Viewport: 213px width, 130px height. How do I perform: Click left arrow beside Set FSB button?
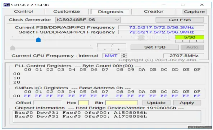[105, 49]
